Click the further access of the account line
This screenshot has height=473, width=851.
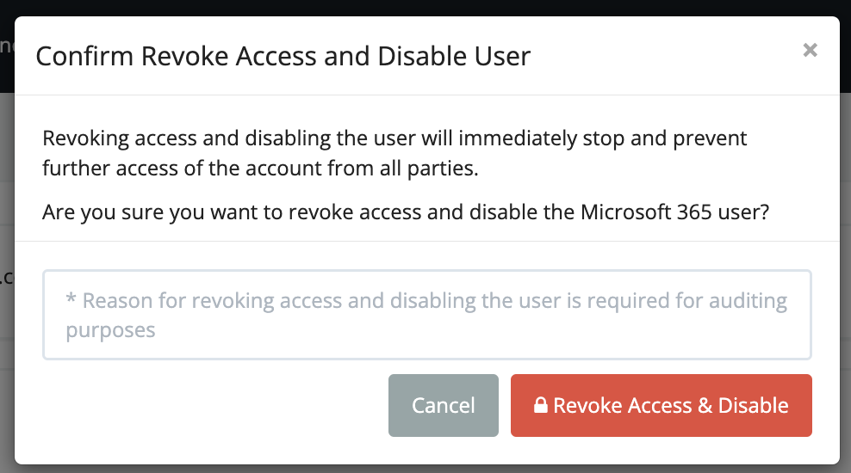tap(260, 169)
